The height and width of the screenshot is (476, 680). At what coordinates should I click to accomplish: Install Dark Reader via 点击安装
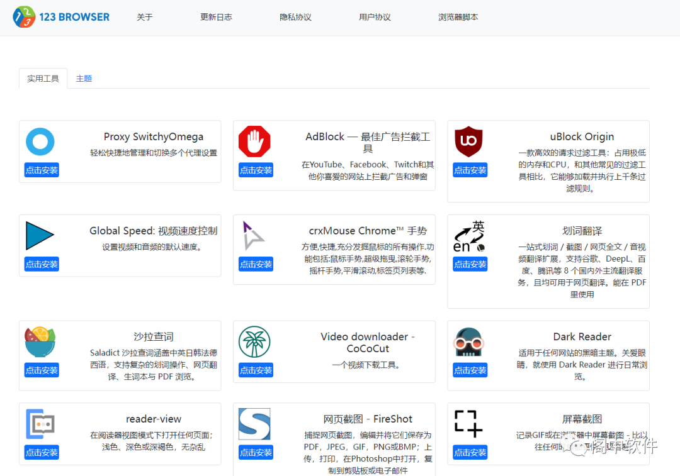pos(470,370)
